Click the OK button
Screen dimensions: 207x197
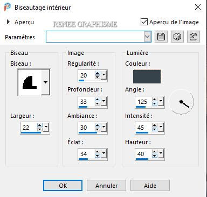[x=63, y=186]
